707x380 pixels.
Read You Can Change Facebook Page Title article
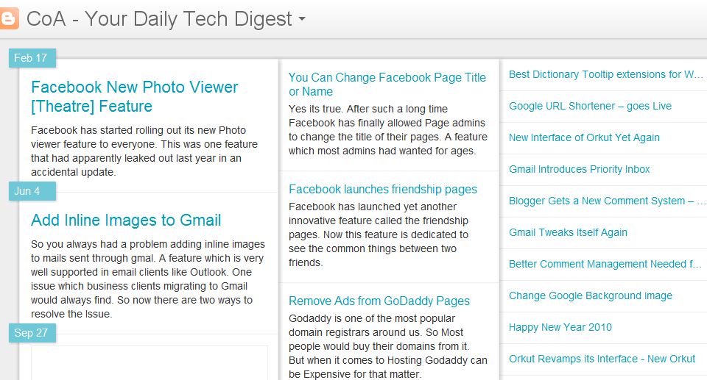pyautogui.click(x=387, y=85)
